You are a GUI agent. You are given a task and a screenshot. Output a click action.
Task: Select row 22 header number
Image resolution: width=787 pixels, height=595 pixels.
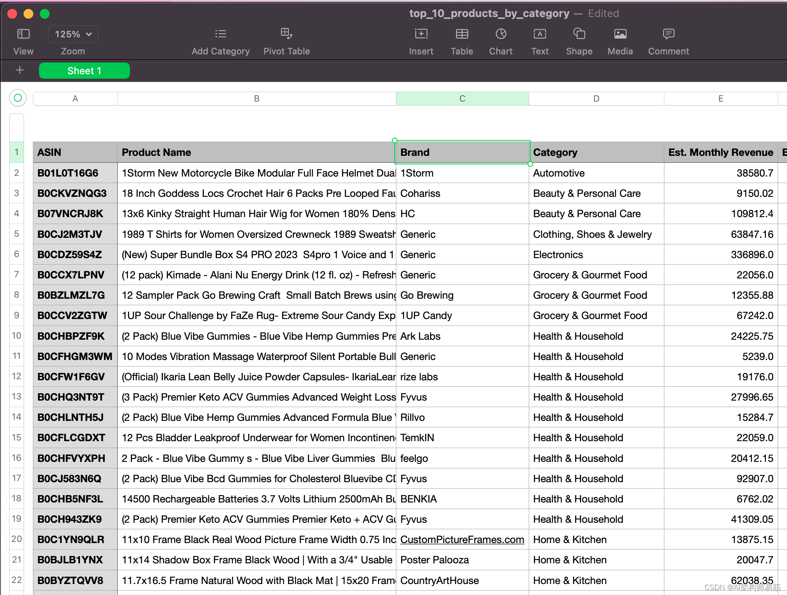(x=17, y=580)
